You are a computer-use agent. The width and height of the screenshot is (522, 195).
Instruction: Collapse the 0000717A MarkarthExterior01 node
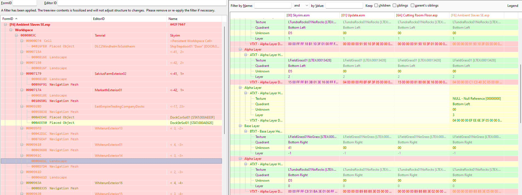coord(22,90)
